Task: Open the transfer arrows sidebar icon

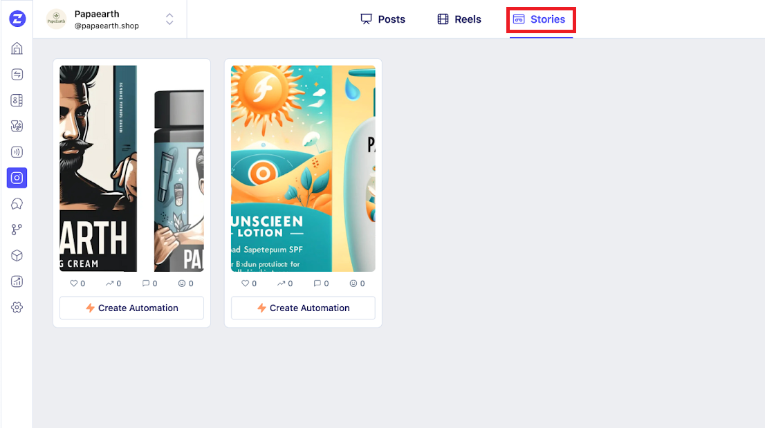Action: pos(17,75)
